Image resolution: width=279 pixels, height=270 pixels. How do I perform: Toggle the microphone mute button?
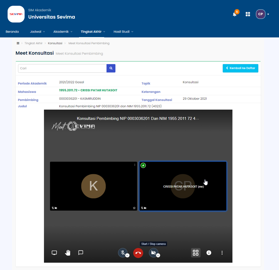click(x=122, y=253)
